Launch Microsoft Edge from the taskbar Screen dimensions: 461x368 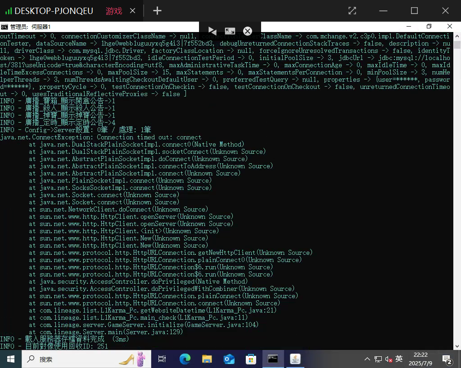pos(185,359)
